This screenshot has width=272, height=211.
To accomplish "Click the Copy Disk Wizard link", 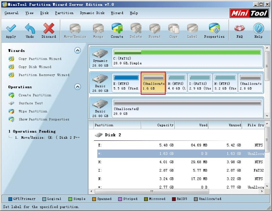I will pos(35,67).
